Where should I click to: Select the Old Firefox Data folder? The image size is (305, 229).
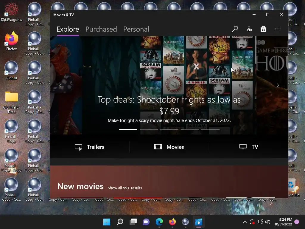(12, 102)
